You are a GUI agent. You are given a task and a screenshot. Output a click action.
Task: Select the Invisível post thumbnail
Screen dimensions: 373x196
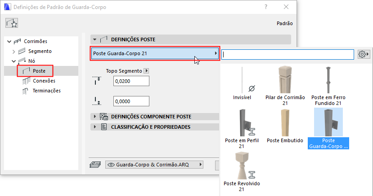(242, 84)
